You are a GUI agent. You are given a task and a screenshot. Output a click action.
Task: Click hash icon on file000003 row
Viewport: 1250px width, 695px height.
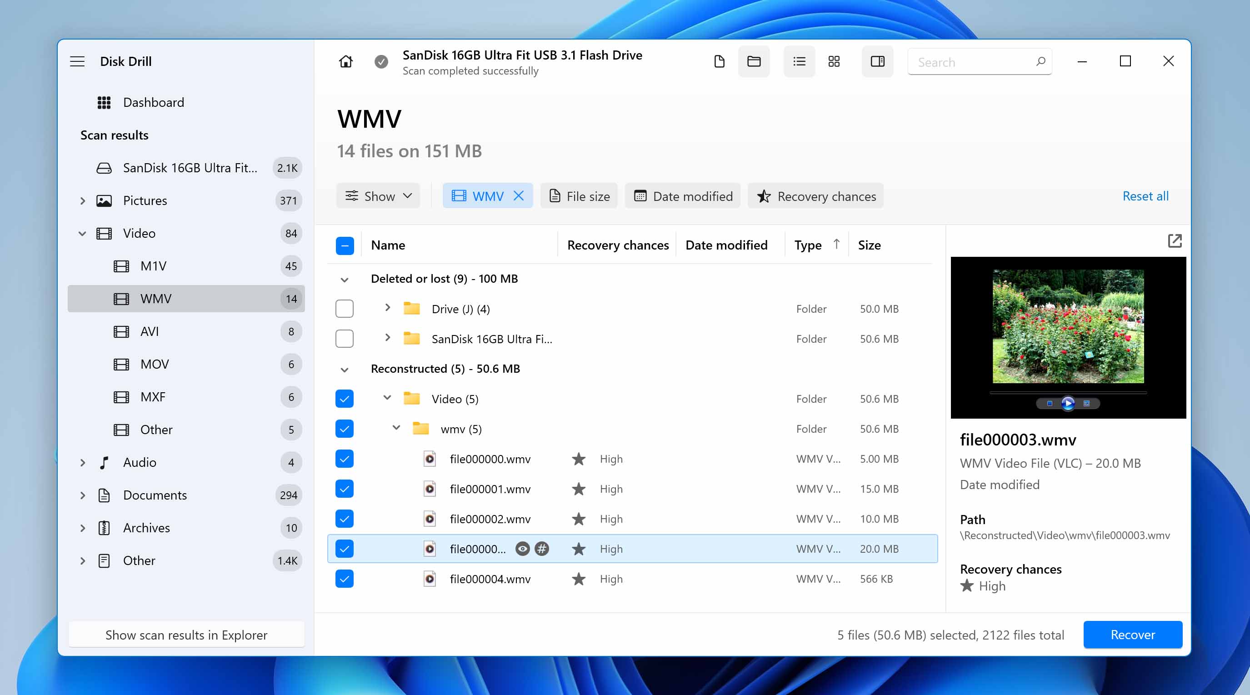pos(541,549)
